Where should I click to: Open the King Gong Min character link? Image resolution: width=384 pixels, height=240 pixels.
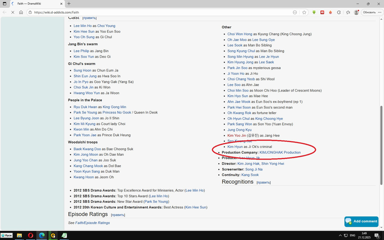114,107
